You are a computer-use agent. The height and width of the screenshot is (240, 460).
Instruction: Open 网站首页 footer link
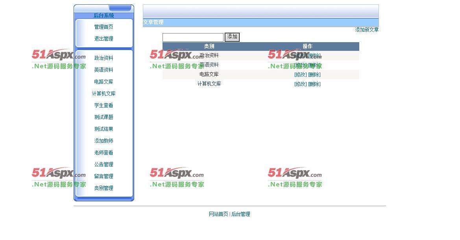click(x=218, y=214)
